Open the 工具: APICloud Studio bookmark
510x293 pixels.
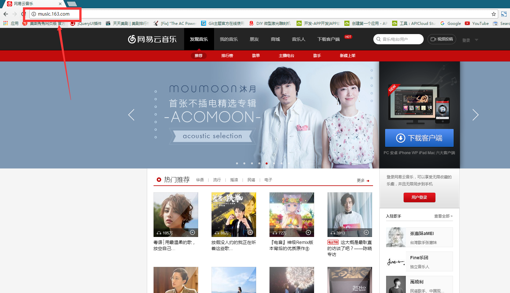[414, 23]
